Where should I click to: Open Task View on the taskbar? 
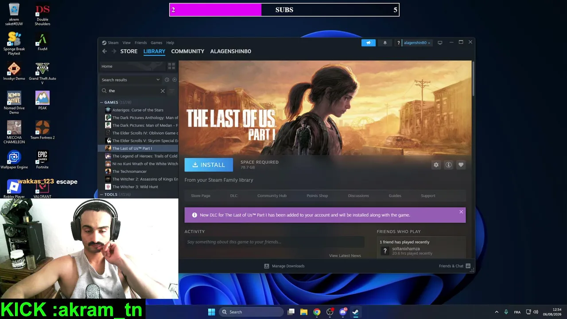coord(291,312)
